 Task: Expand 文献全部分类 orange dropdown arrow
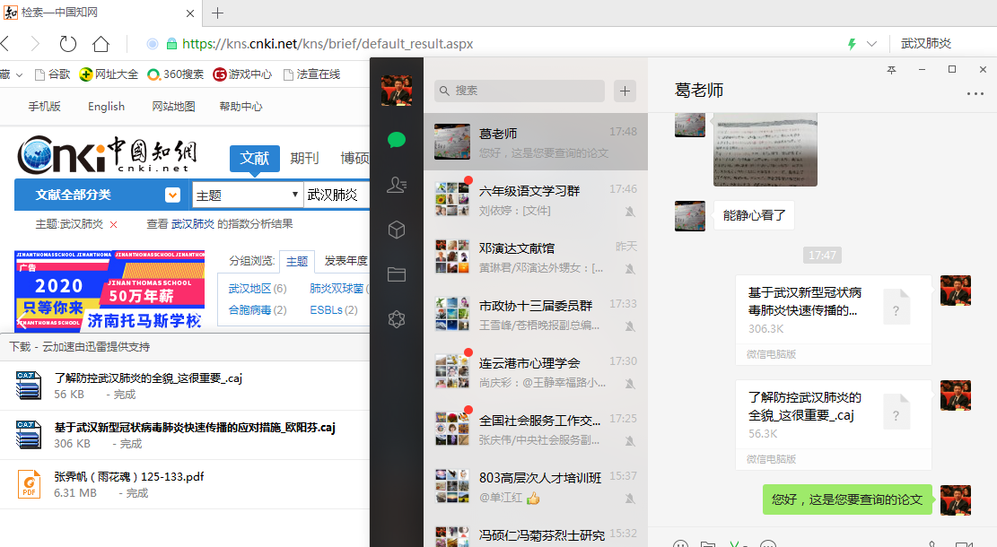(172, 195)
